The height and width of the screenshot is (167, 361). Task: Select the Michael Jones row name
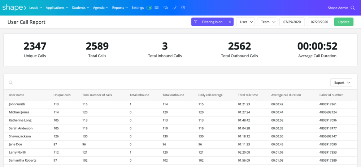tap(19, 112)
